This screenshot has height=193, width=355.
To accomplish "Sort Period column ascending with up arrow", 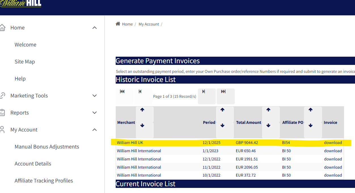I will pyautogui.click(x=222, y=110).
